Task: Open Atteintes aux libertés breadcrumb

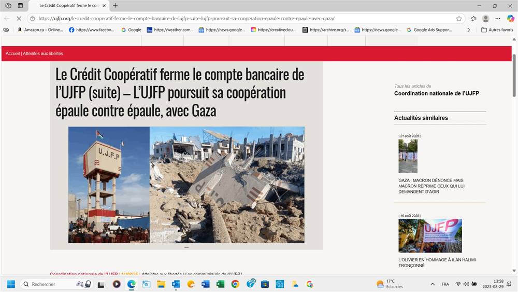Action: point(42,53)
